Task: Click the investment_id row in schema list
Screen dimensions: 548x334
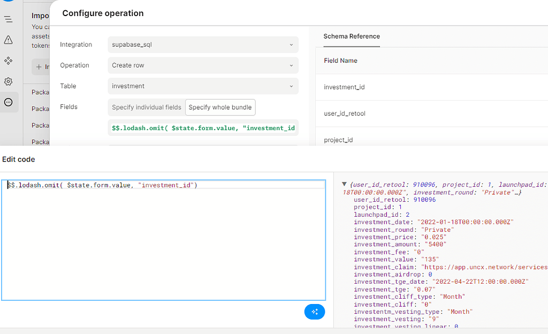Action: coord(344,87)
